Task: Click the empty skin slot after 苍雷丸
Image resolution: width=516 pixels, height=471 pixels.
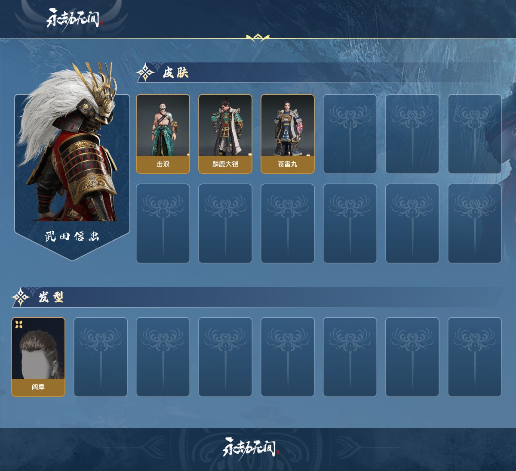Action: (x=350, y=134)
